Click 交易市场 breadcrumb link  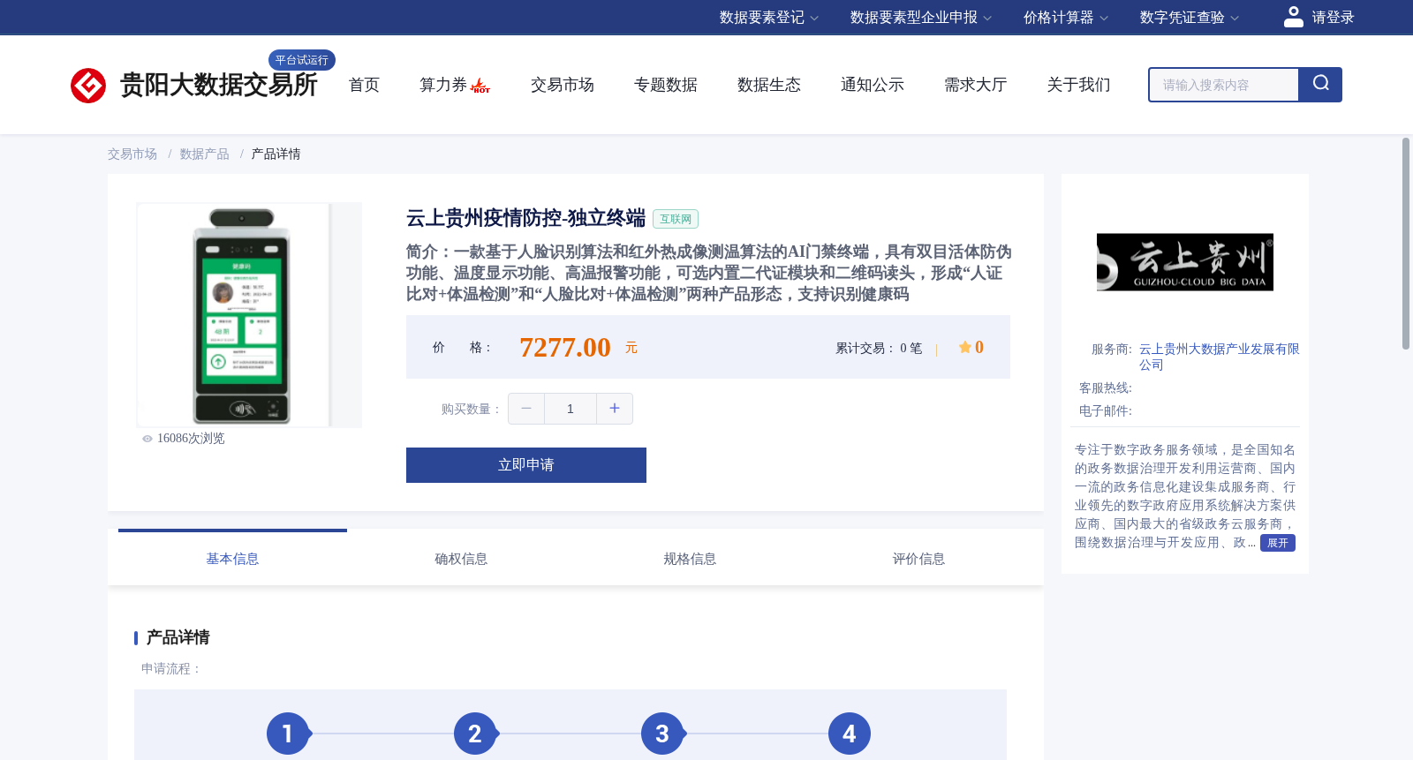tap(132, 154)
